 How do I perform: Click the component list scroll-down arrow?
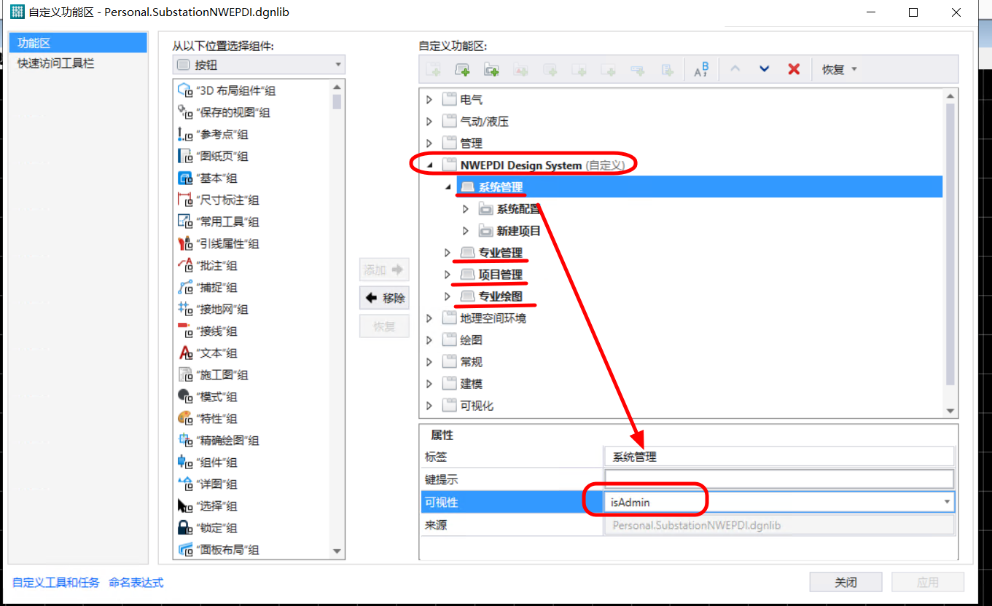point(337,551)
